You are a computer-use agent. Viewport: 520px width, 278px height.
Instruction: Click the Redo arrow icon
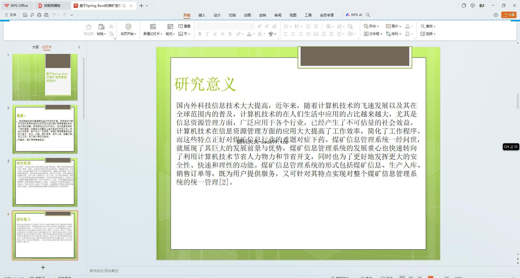pyautogui.click(x=65, y=15)
